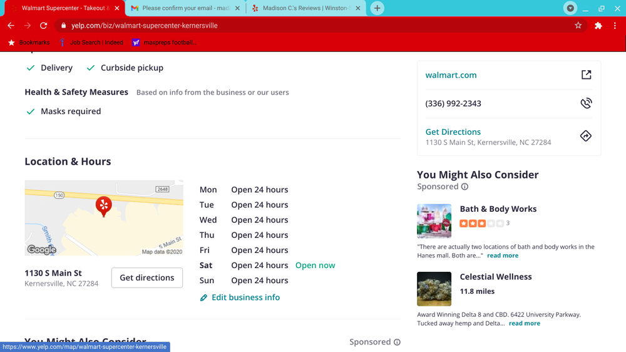Open the walmart.com website link

(451, 75)
